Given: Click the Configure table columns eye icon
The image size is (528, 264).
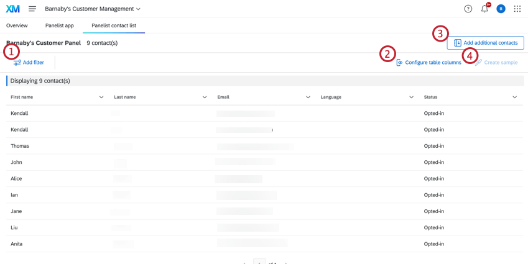Looking at the screenshot, I should point(399,63).
